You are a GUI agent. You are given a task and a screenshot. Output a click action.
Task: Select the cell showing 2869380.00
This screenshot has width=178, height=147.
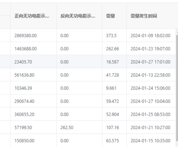pos(25,36)
